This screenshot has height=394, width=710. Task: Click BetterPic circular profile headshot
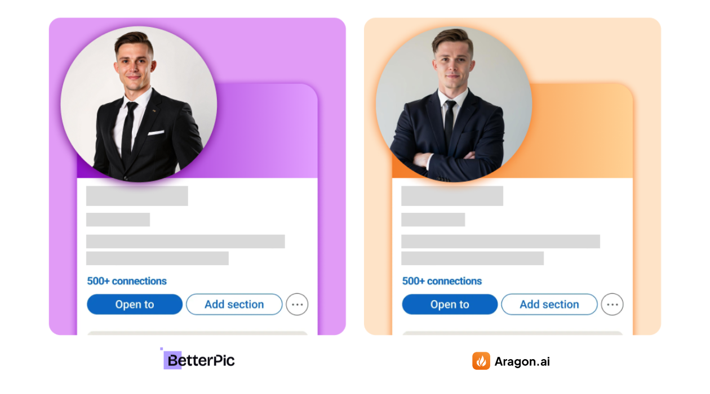(x=139, y=104)
